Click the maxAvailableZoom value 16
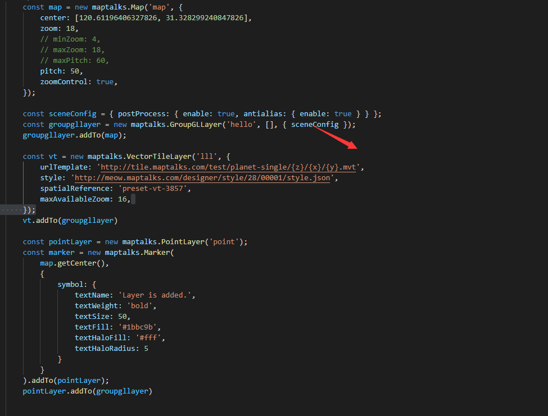 tap(122, 199)
